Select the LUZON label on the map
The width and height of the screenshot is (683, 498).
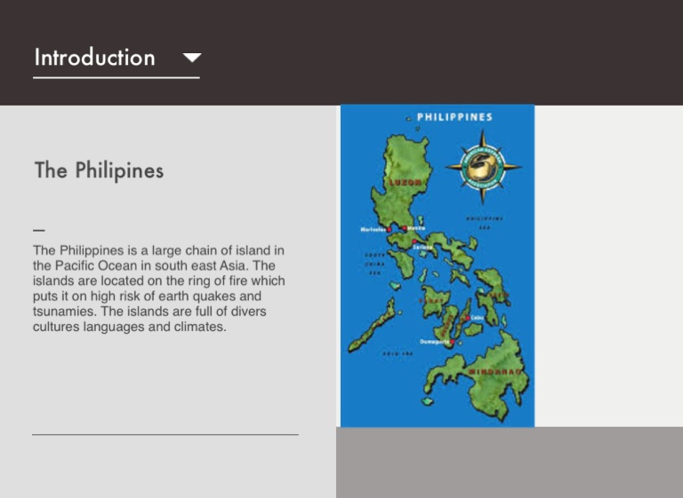point(403,182)
